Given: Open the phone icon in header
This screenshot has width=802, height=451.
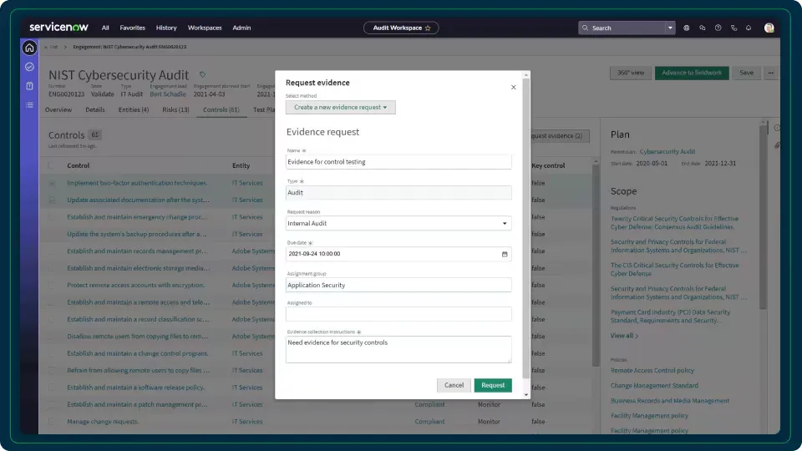Looking at the screenshot, I should (x=733, y=28).
